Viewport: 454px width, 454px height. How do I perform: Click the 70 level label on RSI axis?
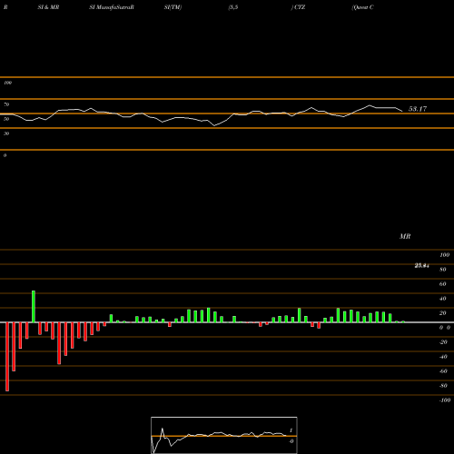6,104
